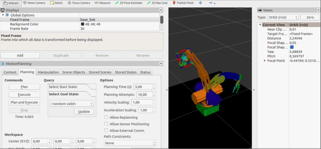
Task: Enable Allow External Comm. checkbox
Action: [x=106, y=130]
